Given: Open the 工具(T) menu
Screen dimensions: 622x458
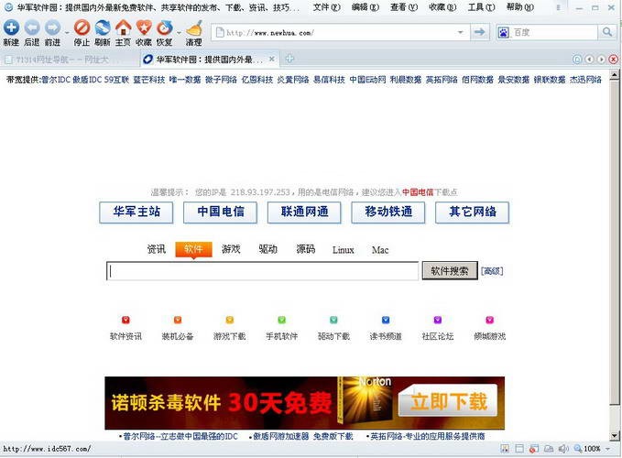Looking at the screenshot, I should coord(481,7).
